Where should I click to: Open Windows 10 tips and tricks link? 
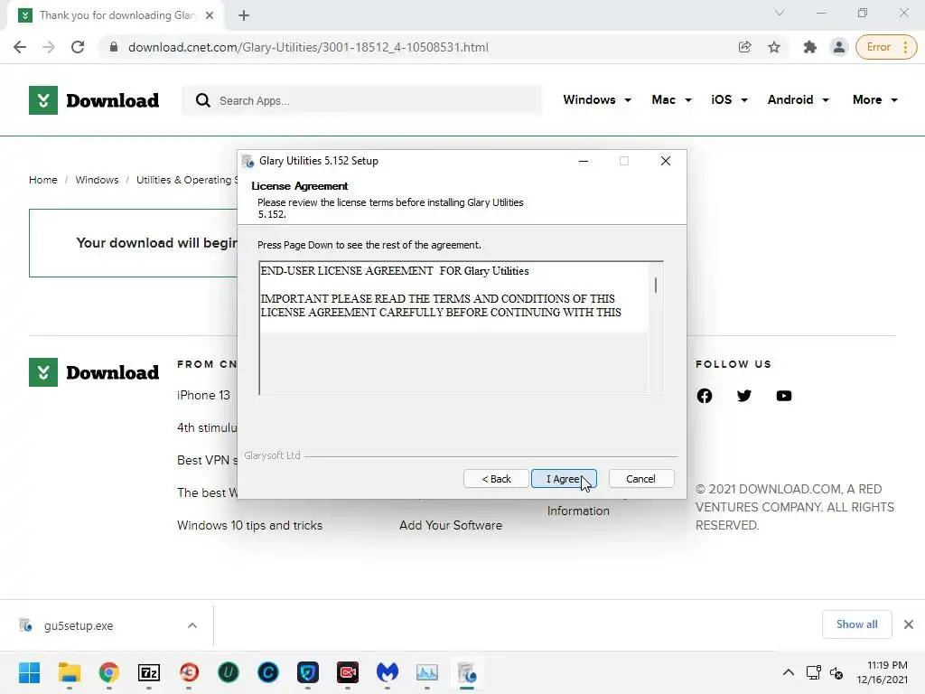coord(249,525)
